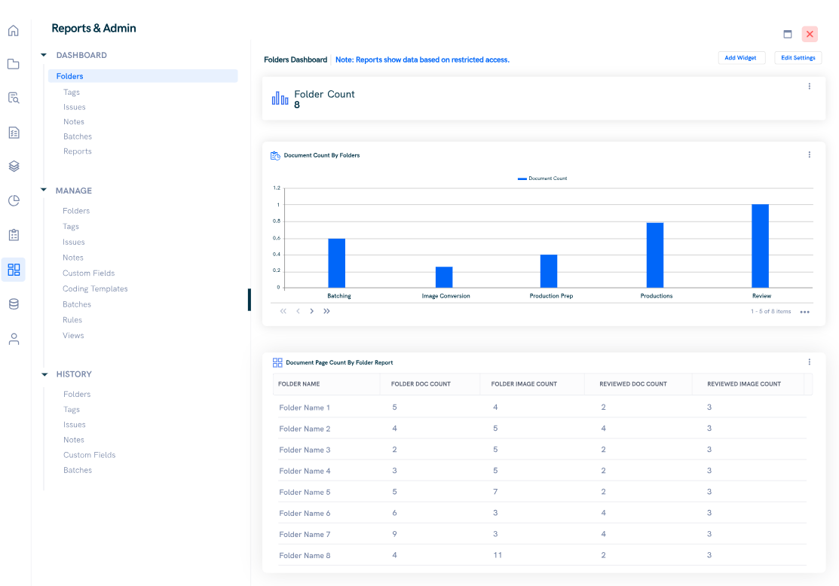Click the Batching bar in chart
839x586 pixels.
[x=336, y=263]
